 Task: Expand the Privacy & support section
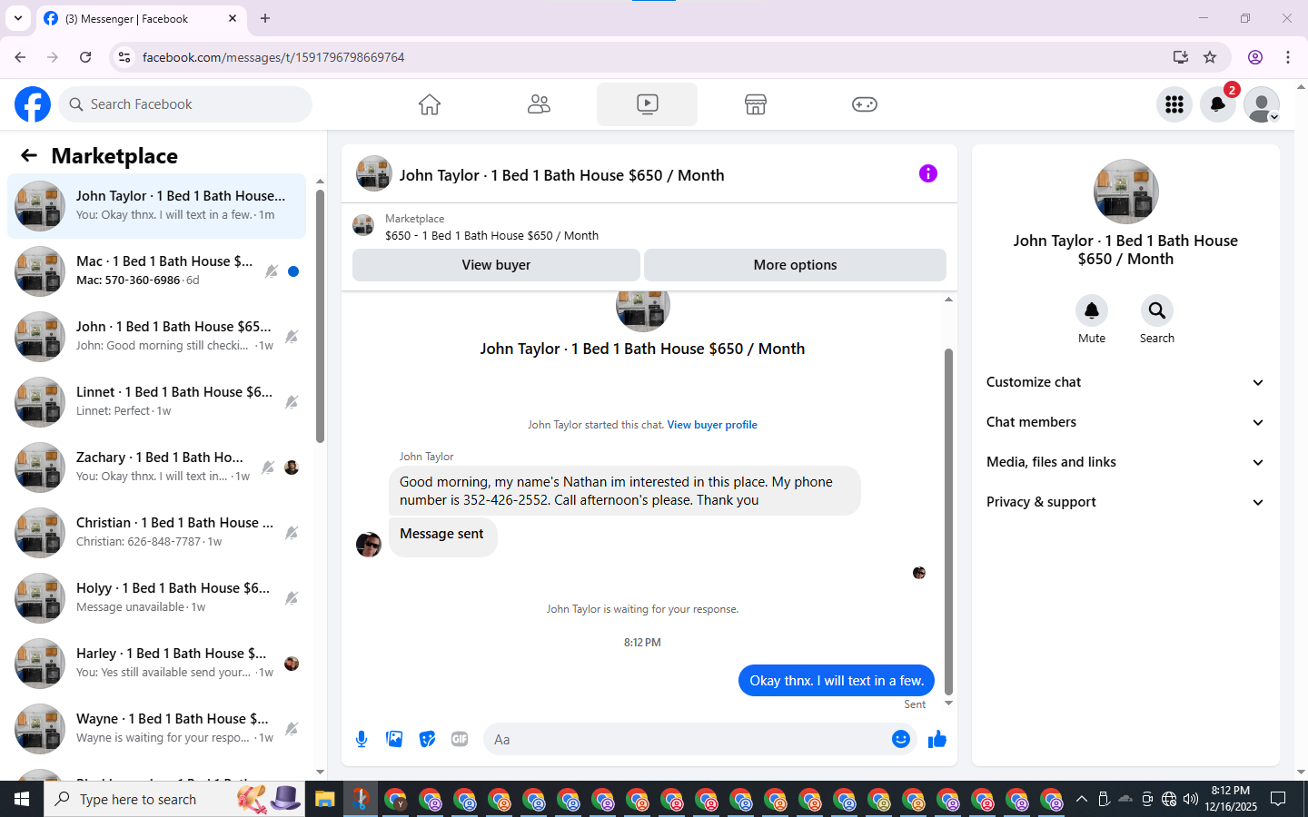point(1125,502)
